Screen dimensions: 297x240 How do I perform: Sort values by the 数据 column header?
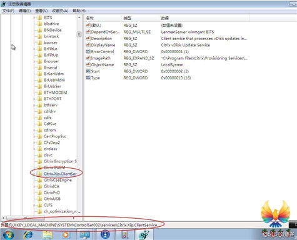tap(204, 18)
